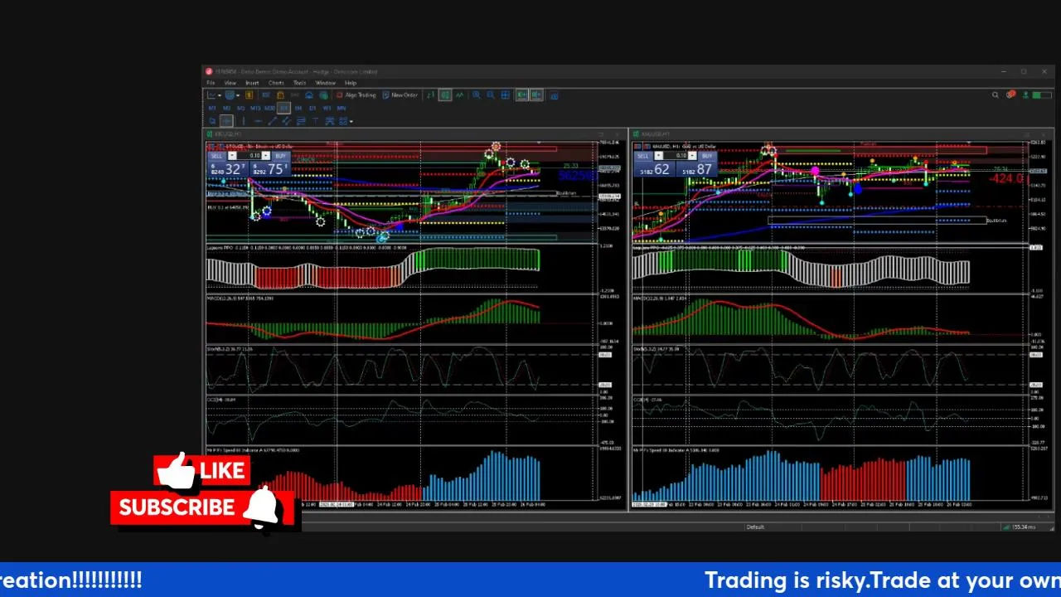Select the horizontal line drawing tool
The image size is (1061, 597).
click(x=257, y=121)
